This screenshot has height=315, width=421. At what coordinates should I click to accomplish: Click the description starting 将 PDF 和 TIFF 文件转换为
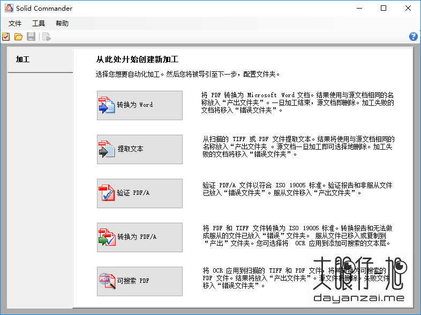coord(297,236)
